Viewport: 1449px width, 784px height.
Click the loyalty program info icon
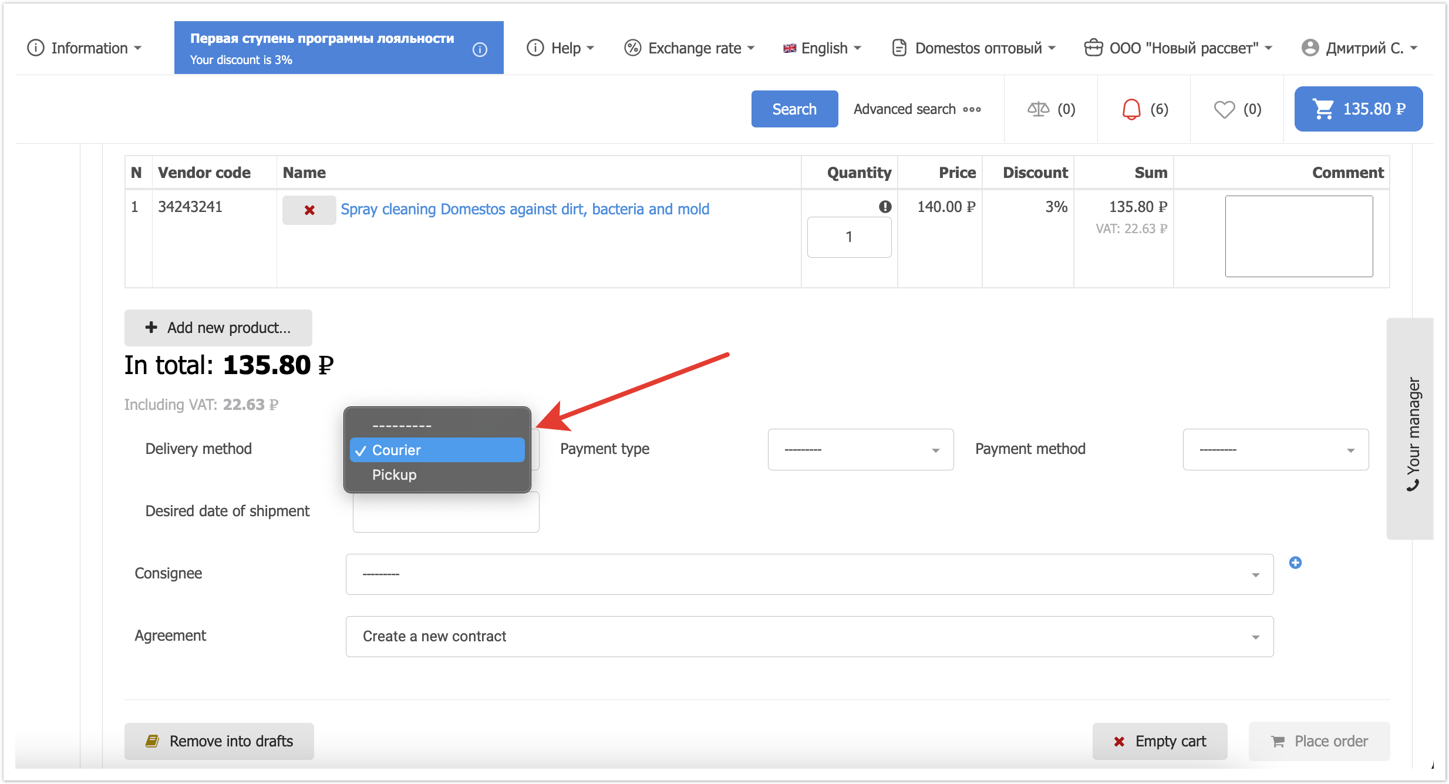tap(480, 49)
